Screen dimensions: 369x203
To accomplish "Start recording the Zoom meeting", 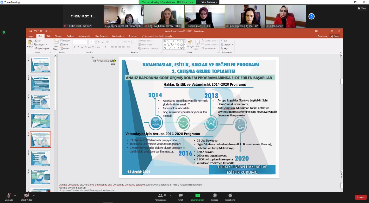I will click(x=215, y=197).
